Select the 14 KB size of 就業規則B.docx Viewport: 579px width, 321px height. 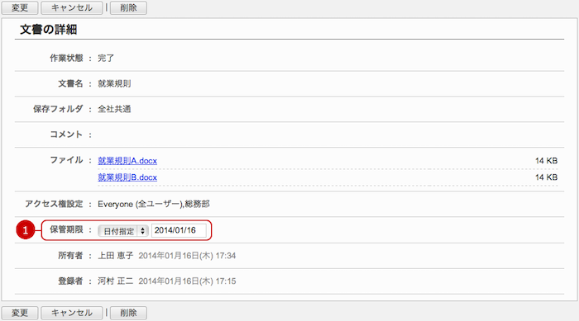coord(546,177)
